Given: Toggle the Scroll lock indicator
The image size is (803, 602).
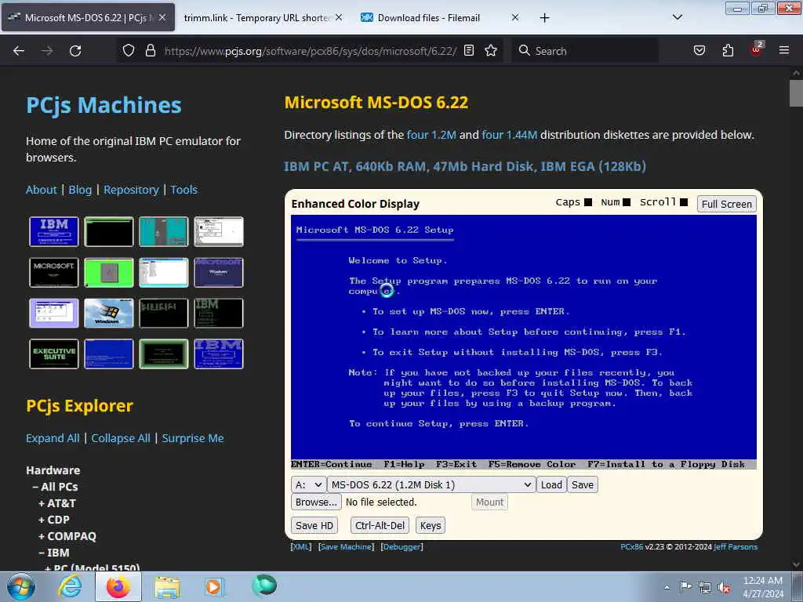Looking at the screenshot, I should pos(684,202).
